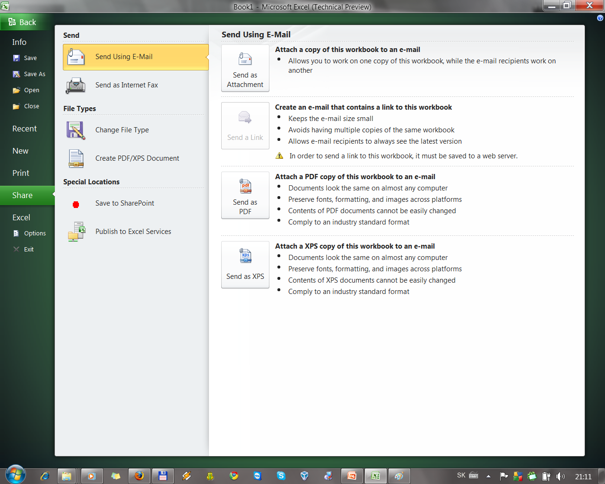This screenshot has width=605, height=484.
Task: Click the Open folder icon
Action: 17,90
